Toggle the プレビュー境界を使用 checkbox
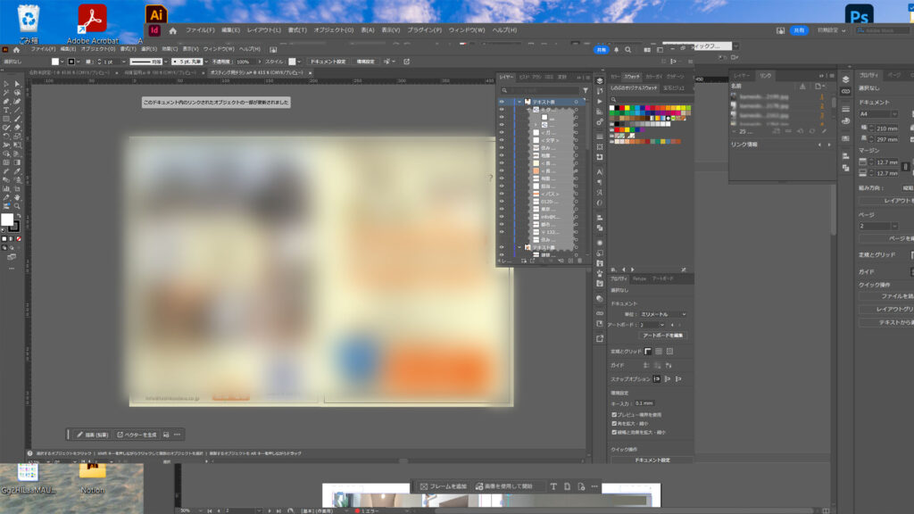Viewport: 914px width, 514px height. [x=614, y=415]
